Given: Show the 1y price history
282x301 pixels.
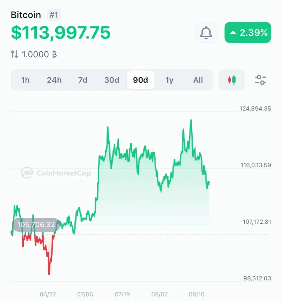Looking at the screenshot, I should (x=169, y=80).
